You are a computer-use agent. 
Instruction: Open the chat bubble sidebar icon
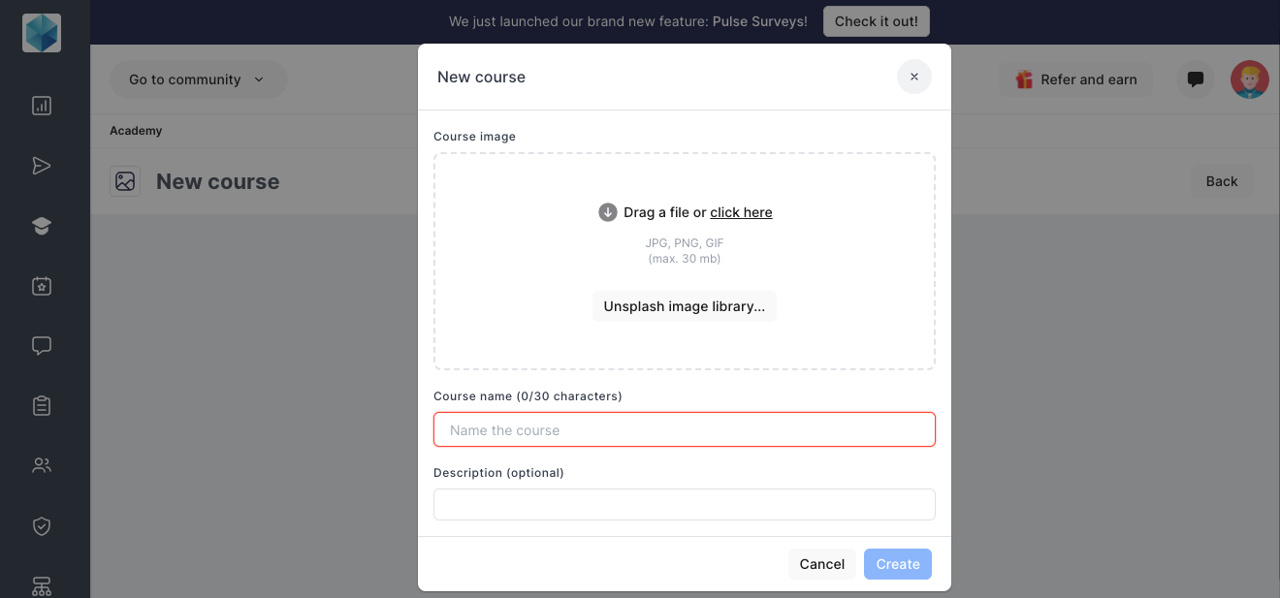(42, 345)
